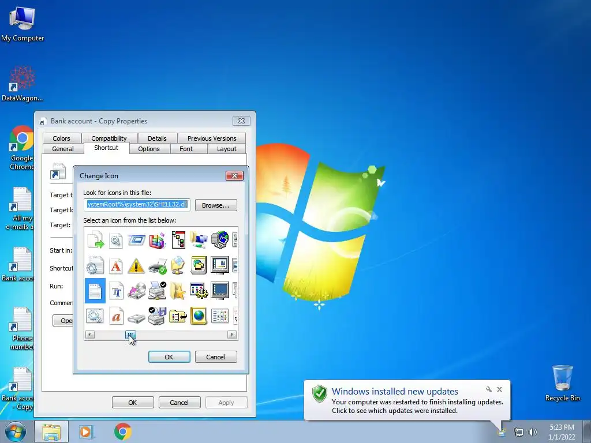Select the notepad with gear icon
This screenshot has height=443, width=591.
tap(95, 265)
